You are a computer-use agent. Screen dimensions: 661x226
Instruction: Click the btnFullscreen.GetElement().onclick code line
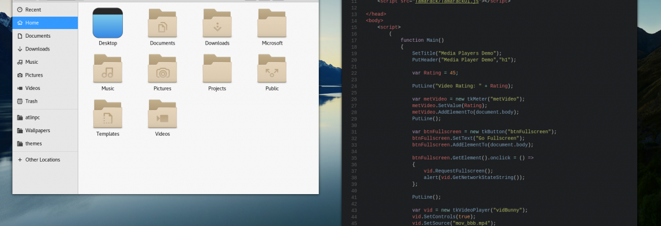[473, 158]
